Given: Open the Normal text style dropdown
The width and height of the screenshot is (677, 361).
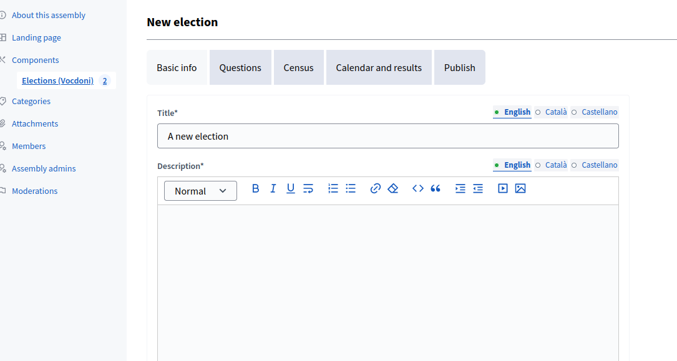Looking at the screenshot, I should [x=200, y=191].
